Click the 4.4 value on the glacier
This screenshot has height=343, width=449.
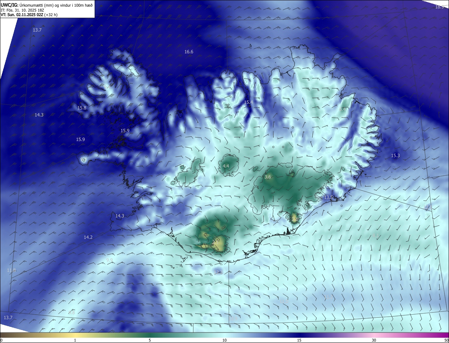[226, 166]
